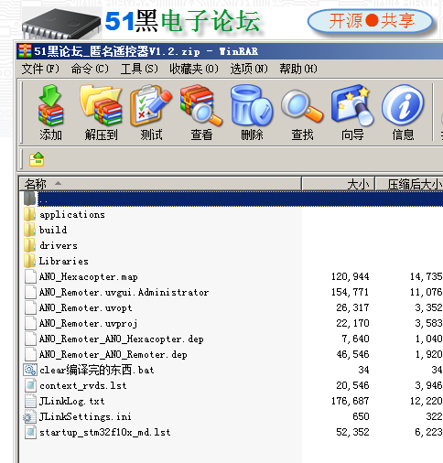Open the 文件(F) menu
The image size is (443, 463).
(40, 69)
